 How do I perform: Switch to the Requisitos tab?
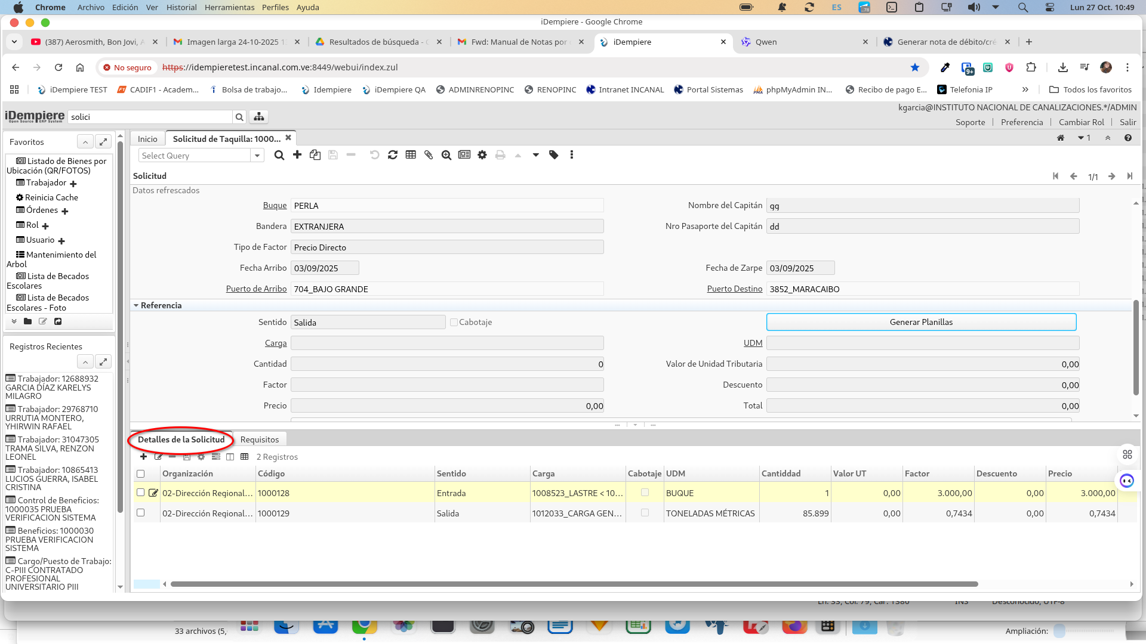coord(259,439)
